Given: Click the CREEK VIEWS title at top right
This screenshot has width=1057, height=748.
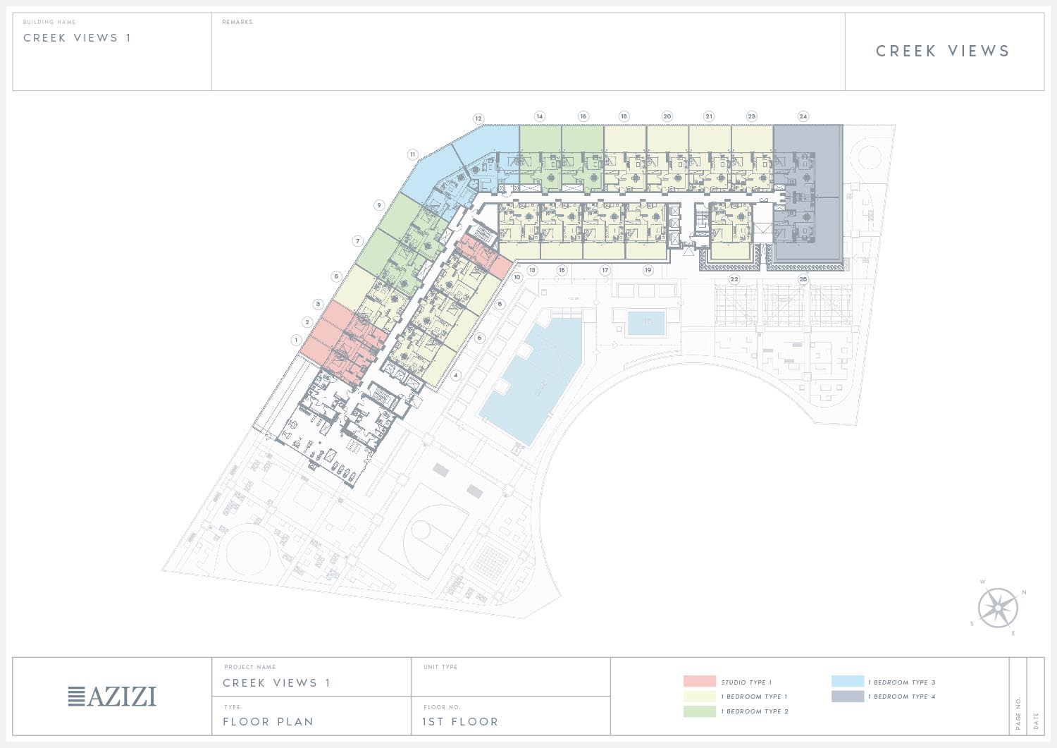Looking at the screenshot, I should click(x=943, y=51).
